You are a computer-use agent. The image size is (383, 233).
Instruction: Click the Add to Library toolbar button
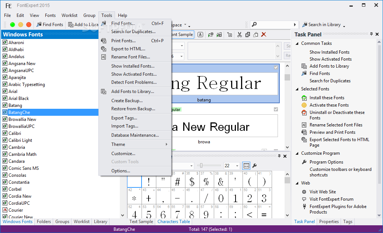83,25
